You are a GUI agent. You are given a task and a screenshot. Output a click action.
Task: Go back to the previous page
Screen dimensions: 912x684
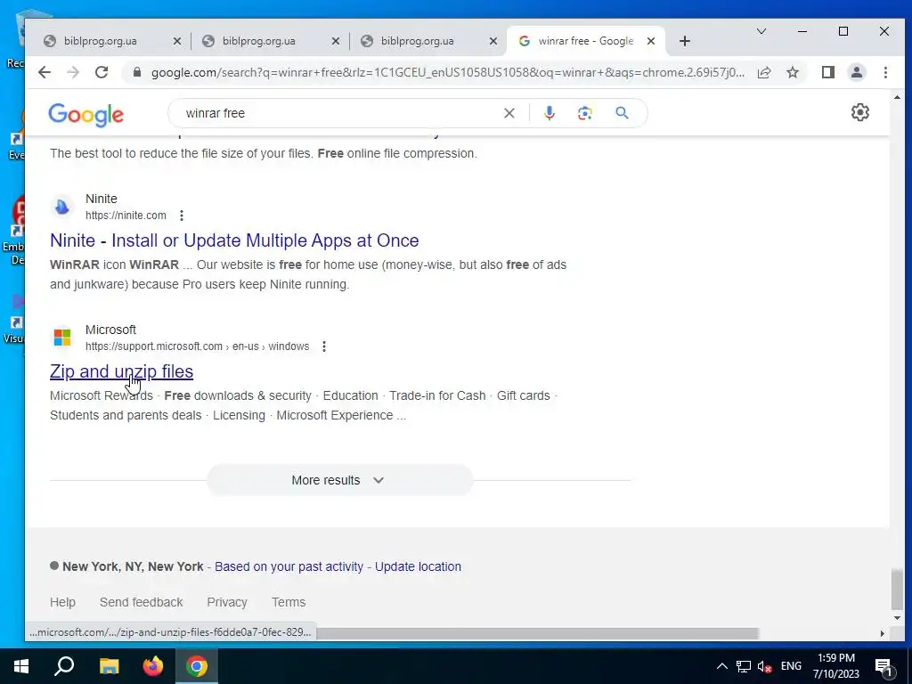tap(45, 73)
